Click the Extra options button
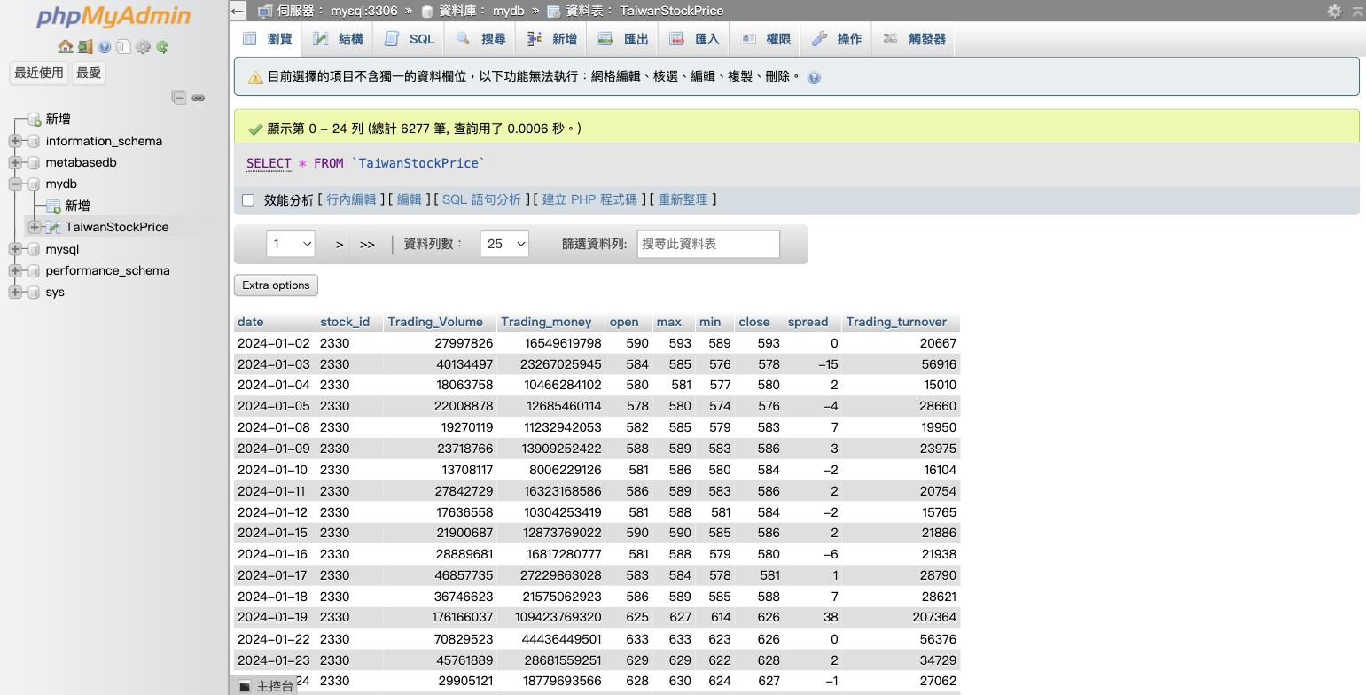This screenshot has width=1366, height=695. 276,285
